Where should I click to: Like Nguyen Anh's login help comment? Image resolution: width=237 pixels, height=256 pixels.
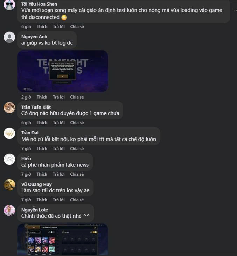42,97
